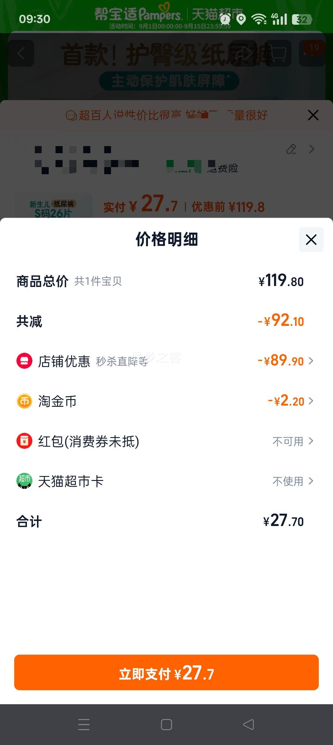This screenshot has width=333, height=745.
Task: Expand 店铺优惠 discount -¥89.90 chevron
Action: click(x=311, y=361)
